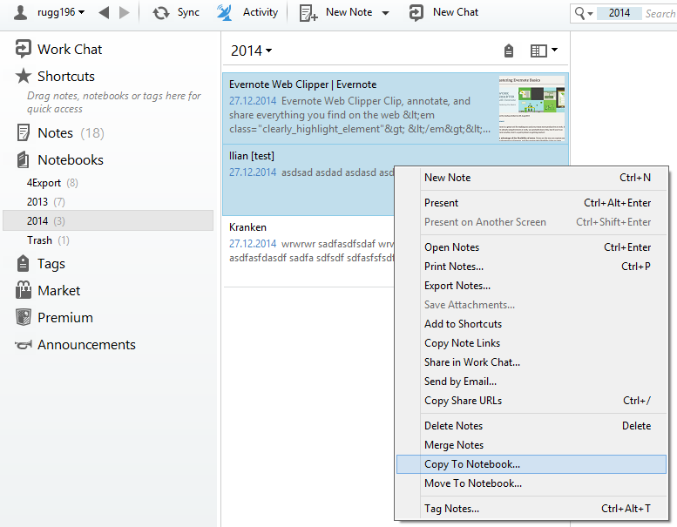
Task: Select the Ilian [test] note
Action: point(308,179)
